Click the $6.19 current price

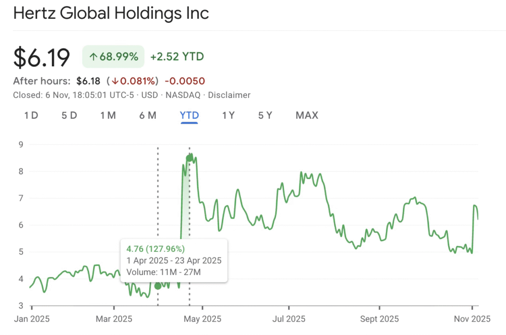[42, 57]
